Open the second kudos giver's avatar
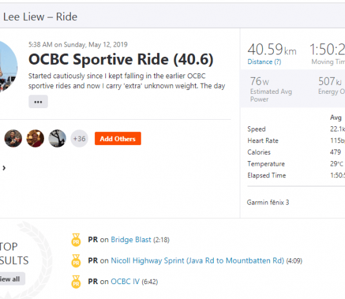Screen dimensions: 345x299 point(35,138)
